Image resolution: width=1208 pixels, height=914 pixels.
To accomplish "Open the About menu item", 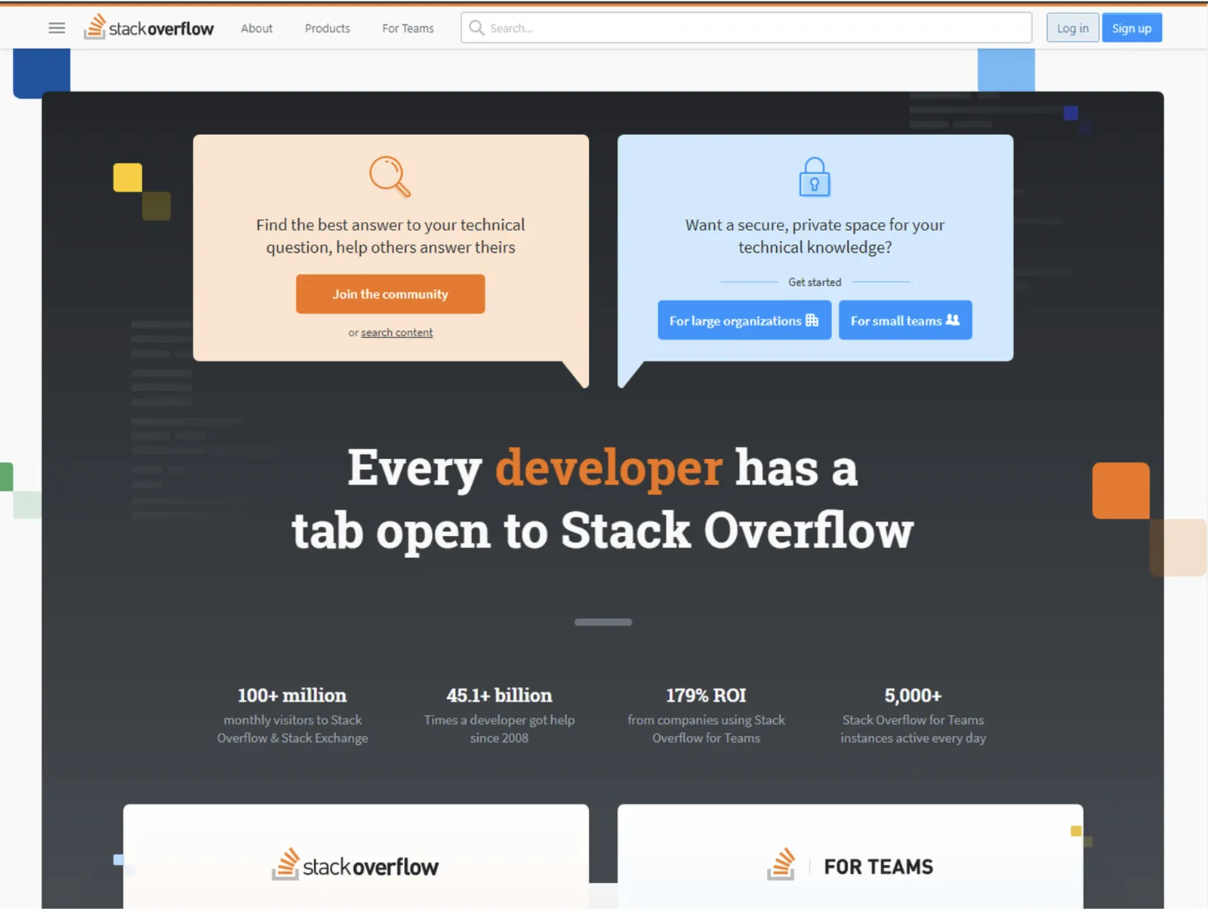I will 257,28.
